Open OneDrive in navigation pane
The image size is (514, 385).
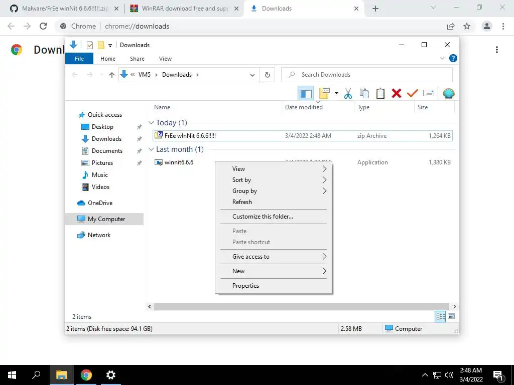pyautogui.click(x=100, y=203)
